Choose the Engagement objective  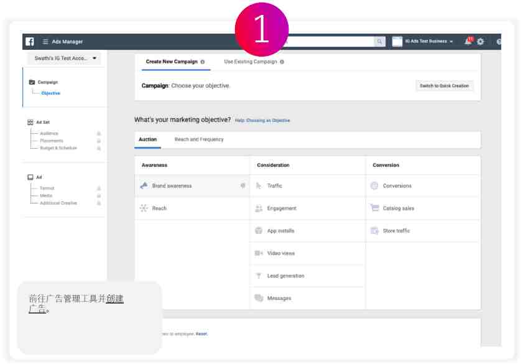[308, 208]
